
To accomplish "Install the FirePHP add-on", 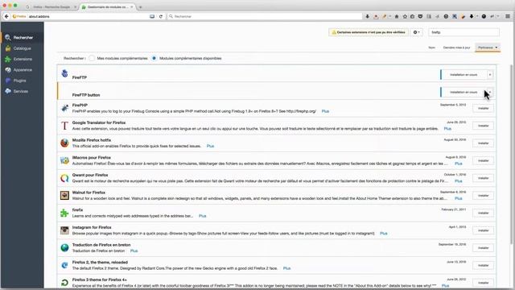I will 483,108.
